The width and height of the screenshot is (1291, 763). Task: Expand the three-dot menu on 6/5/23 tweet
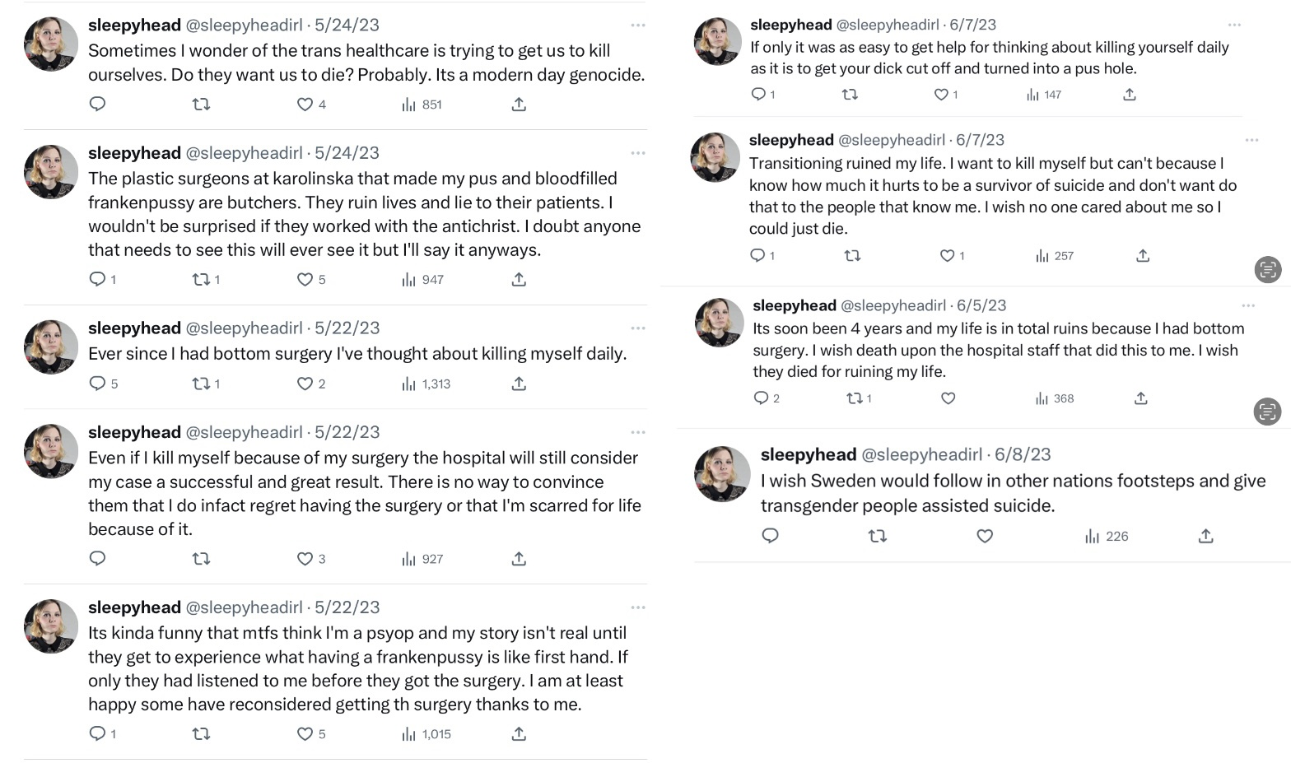1248,305
